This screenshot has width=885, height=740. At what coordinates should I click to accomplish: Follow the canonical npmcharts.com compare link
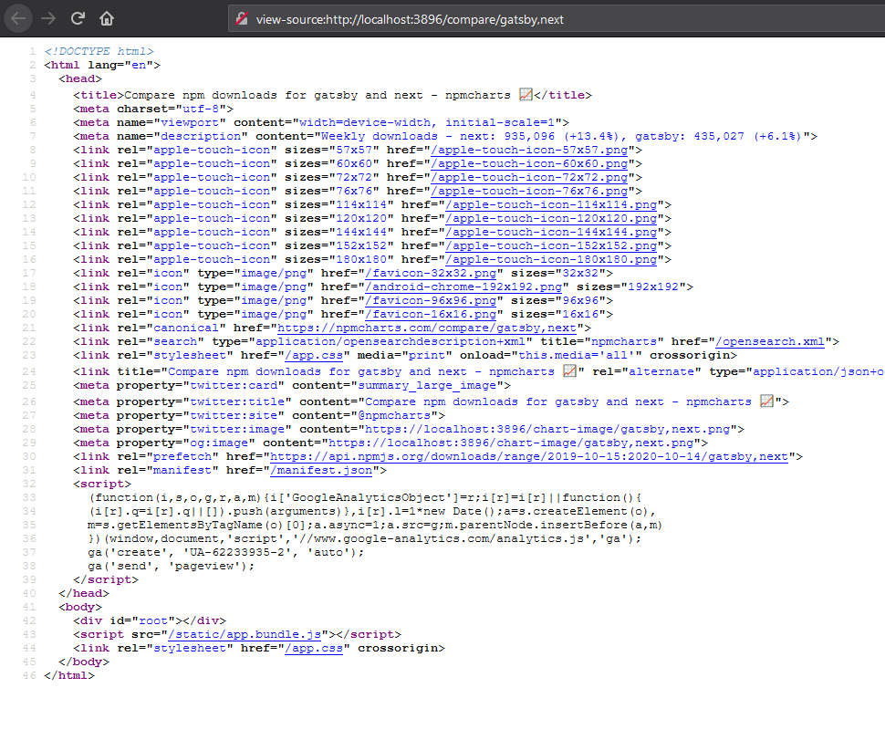coord(427,328)
